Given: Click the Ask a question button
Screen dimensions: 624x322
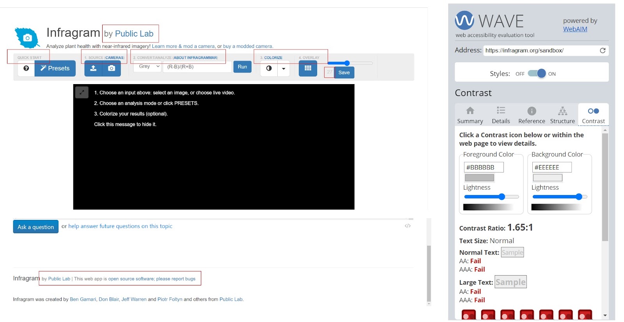Looking at the screenshot, I should point(35,227).
